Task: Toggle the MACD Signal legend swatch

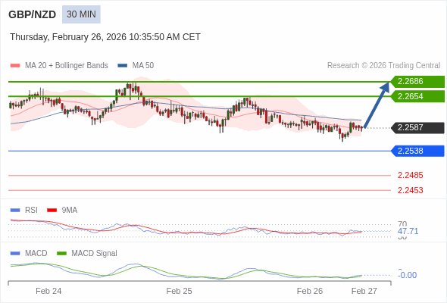Action: (61, 254)
